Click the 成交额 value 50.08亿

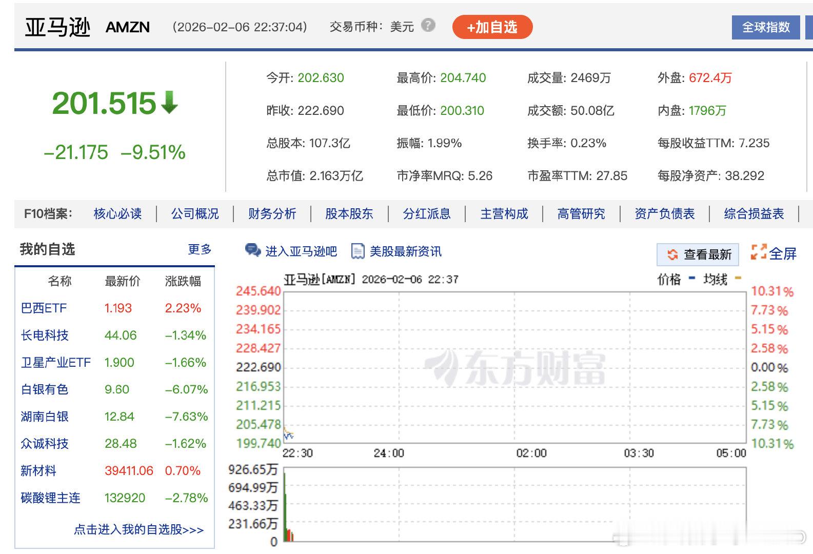click(592, 111)
